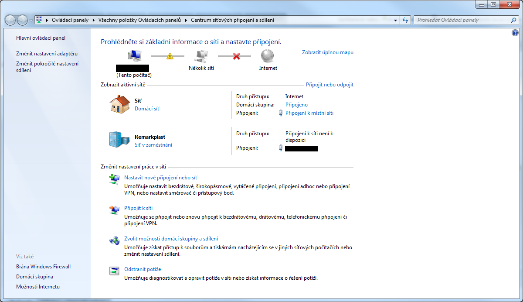The height and width of the screenshot is (302, 523).
Task: Click the icon beside Připojit k síti
Action: 114,210
